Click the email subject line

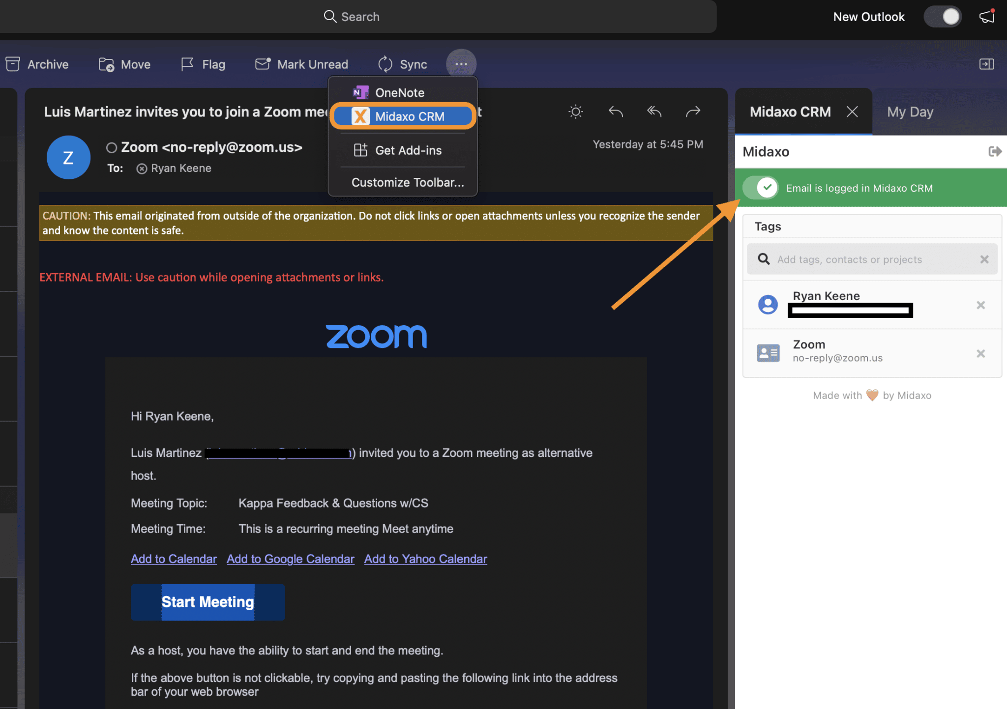(x=186, y=112)
